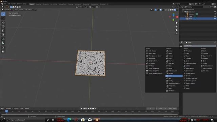Hide the Light object in outliner
The height and width of the screenshot is (122, 217).
pyautogui.click(x=215, y=16)
